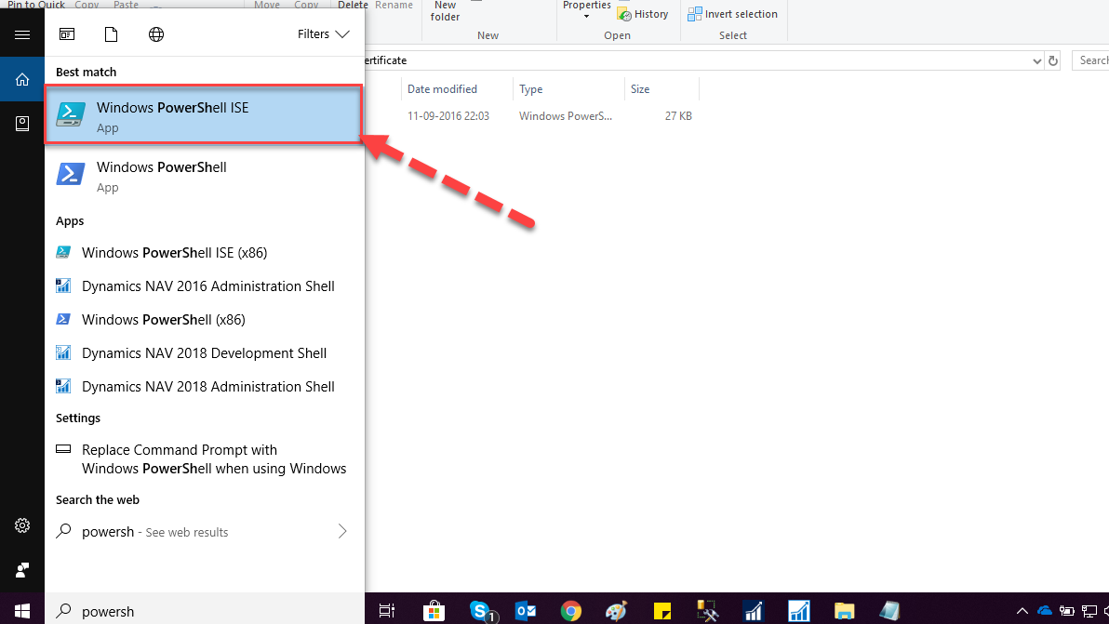Sort by Date modified column

457,89
